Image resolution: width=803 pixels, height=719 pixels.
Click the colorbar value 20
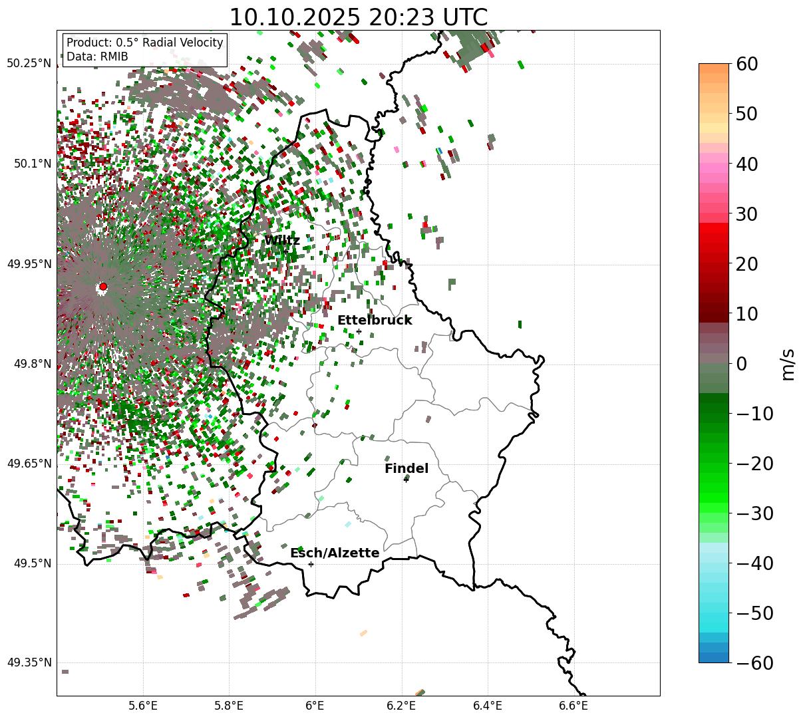(x=746, y=263)
